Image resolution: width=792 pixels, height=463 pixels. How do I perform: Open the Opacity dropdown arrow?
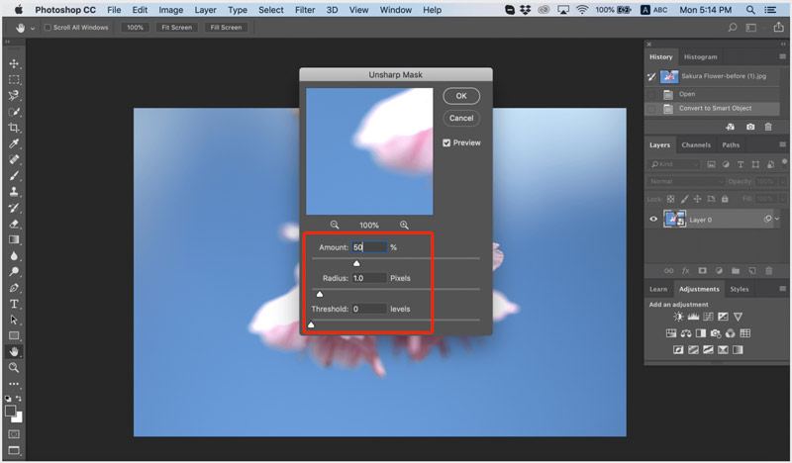tap(782, 181)
